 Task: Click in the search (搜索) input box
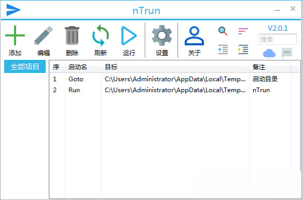point(277,40)
